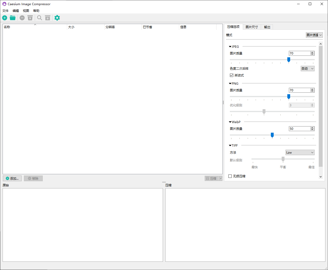The height and width of the screenshot is (270, 328).
Task: Sort list by 已节省 column header
Action: (x=160, y=27)
